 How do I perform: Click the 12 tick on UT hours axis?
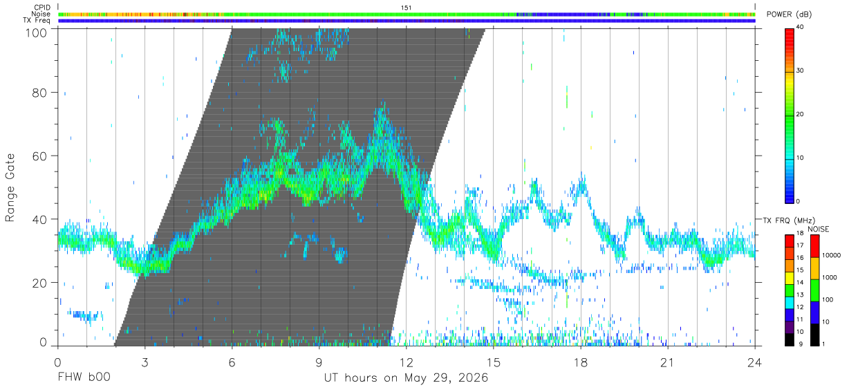tap(407, 362)
